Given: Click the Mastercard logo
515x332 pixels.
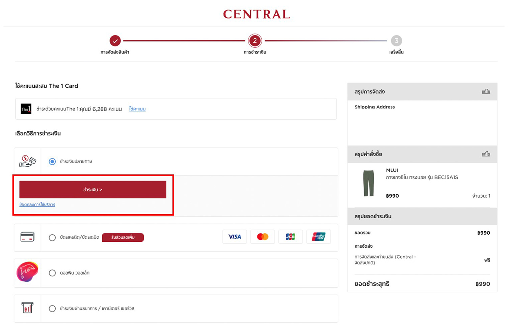Looking at the screenshot, I should pos(263,237).
